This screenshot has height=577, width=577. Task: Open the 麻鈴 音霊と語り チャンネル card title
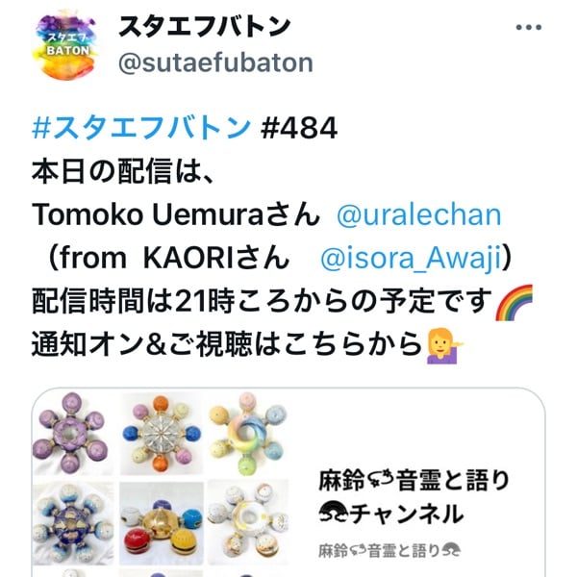tap(414, 497)
